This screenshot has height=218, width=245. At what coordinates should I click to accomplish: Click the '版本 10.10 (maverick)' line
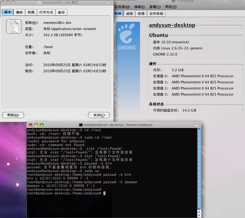pos(171,42)
